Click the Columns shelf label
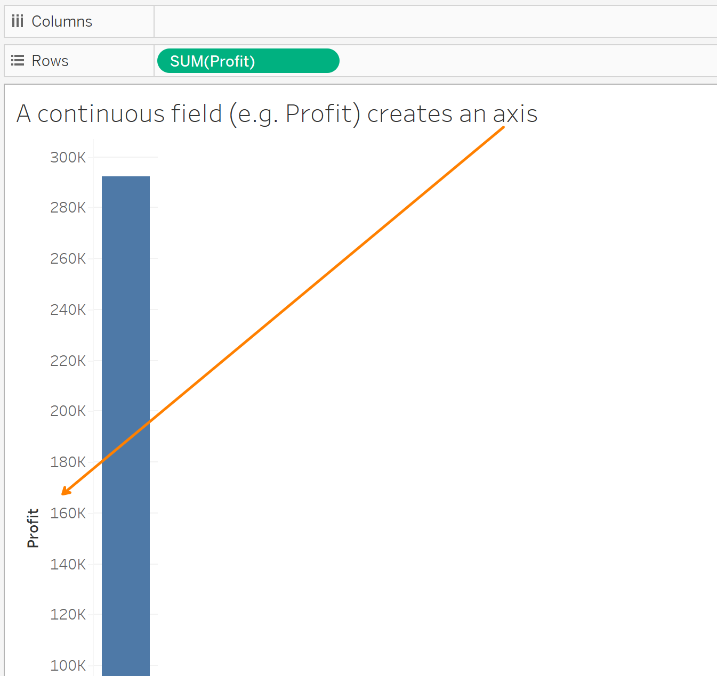The width and height of the screenshot is (717, 676). tap(62, 21)
